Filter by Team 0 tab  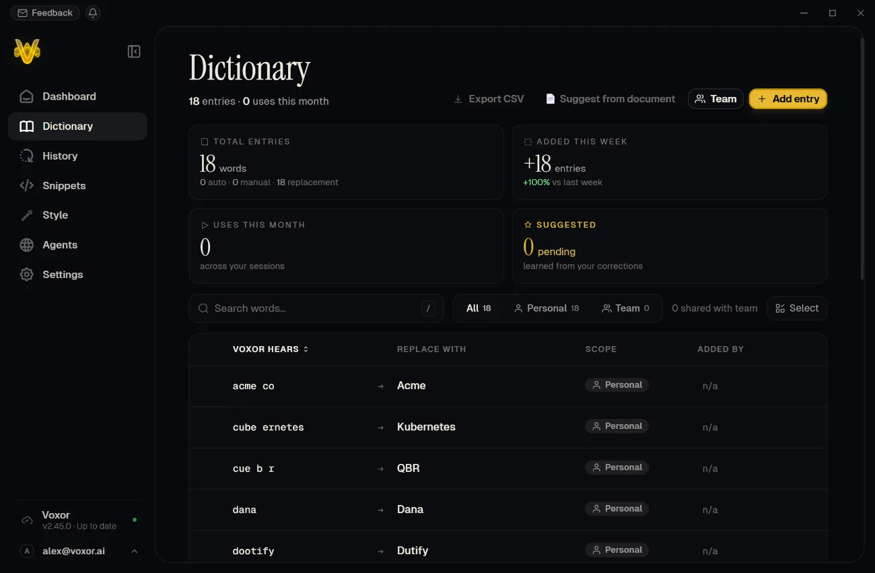(x=625, y=308)
